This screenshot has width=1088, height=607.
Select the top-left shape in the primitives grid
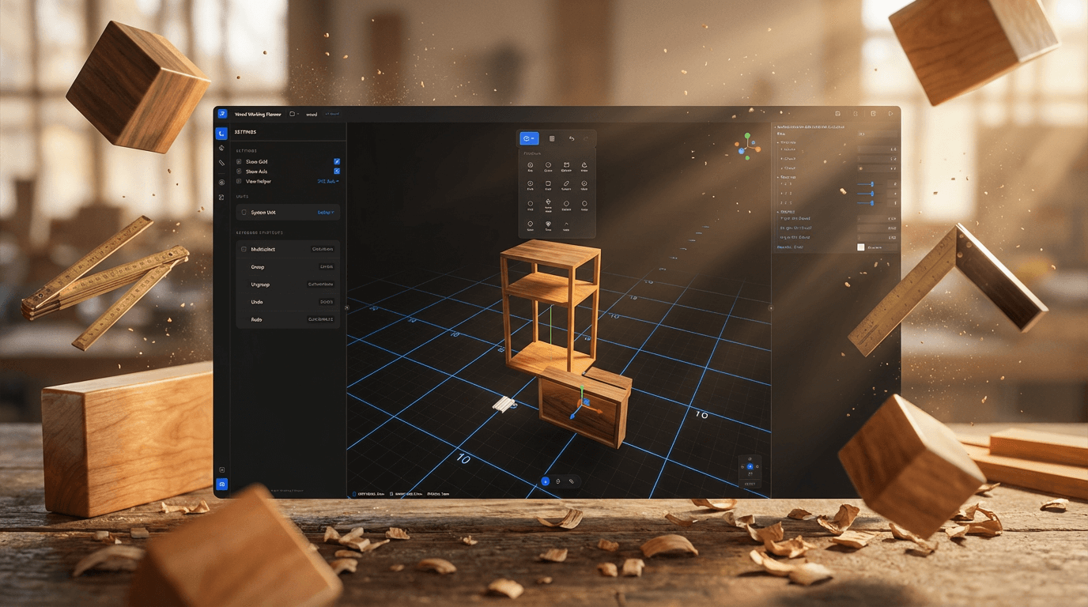531,166
